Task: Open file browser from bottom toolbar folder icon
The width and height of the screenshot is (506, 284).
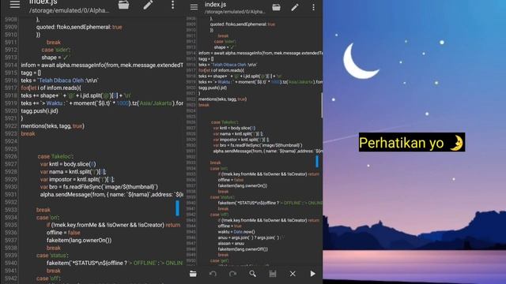Action: 193,274
